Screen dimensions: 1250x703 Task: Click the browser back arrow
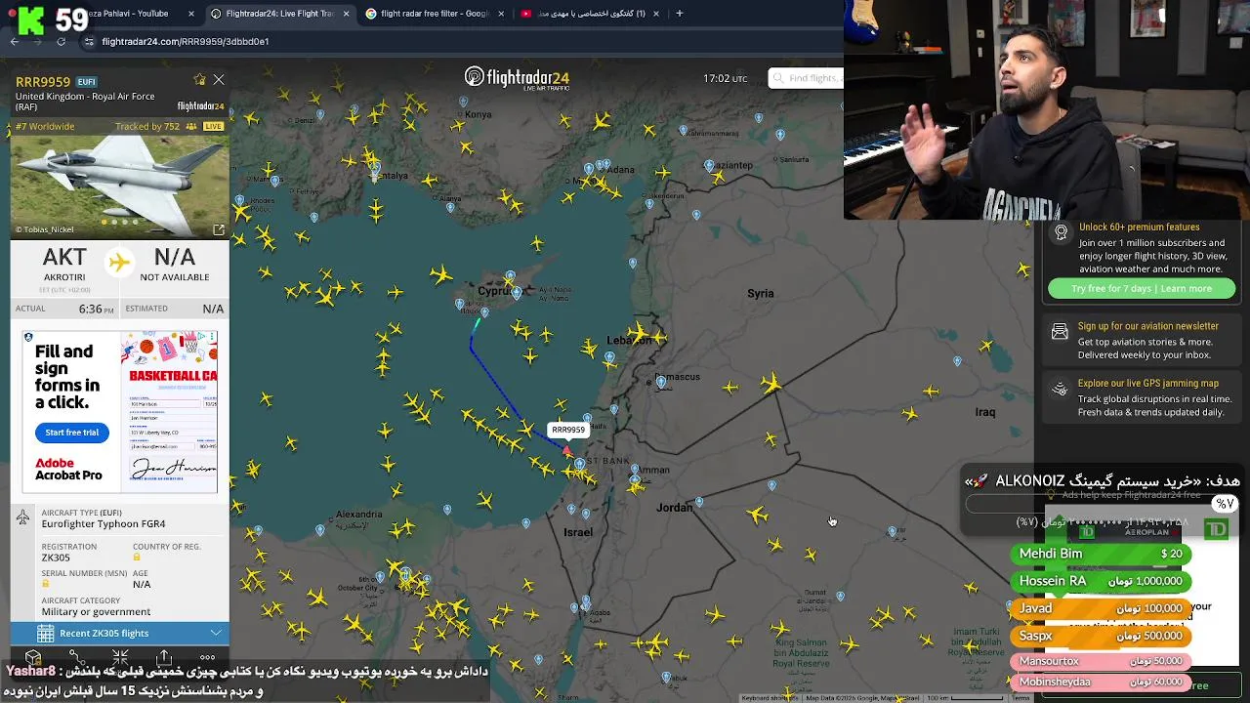(x=14, y=41)
